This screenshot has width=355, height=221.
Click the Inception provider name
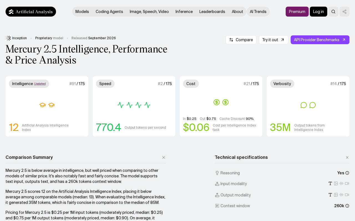pos(19,38)
